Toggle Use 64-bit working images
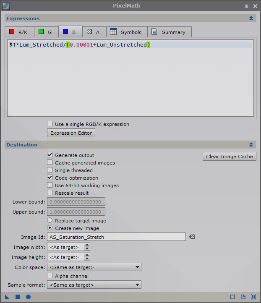The image size is (261, 303). pos(50,185)
